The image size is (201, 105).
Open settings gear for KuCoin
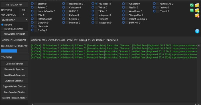[64, 15]
